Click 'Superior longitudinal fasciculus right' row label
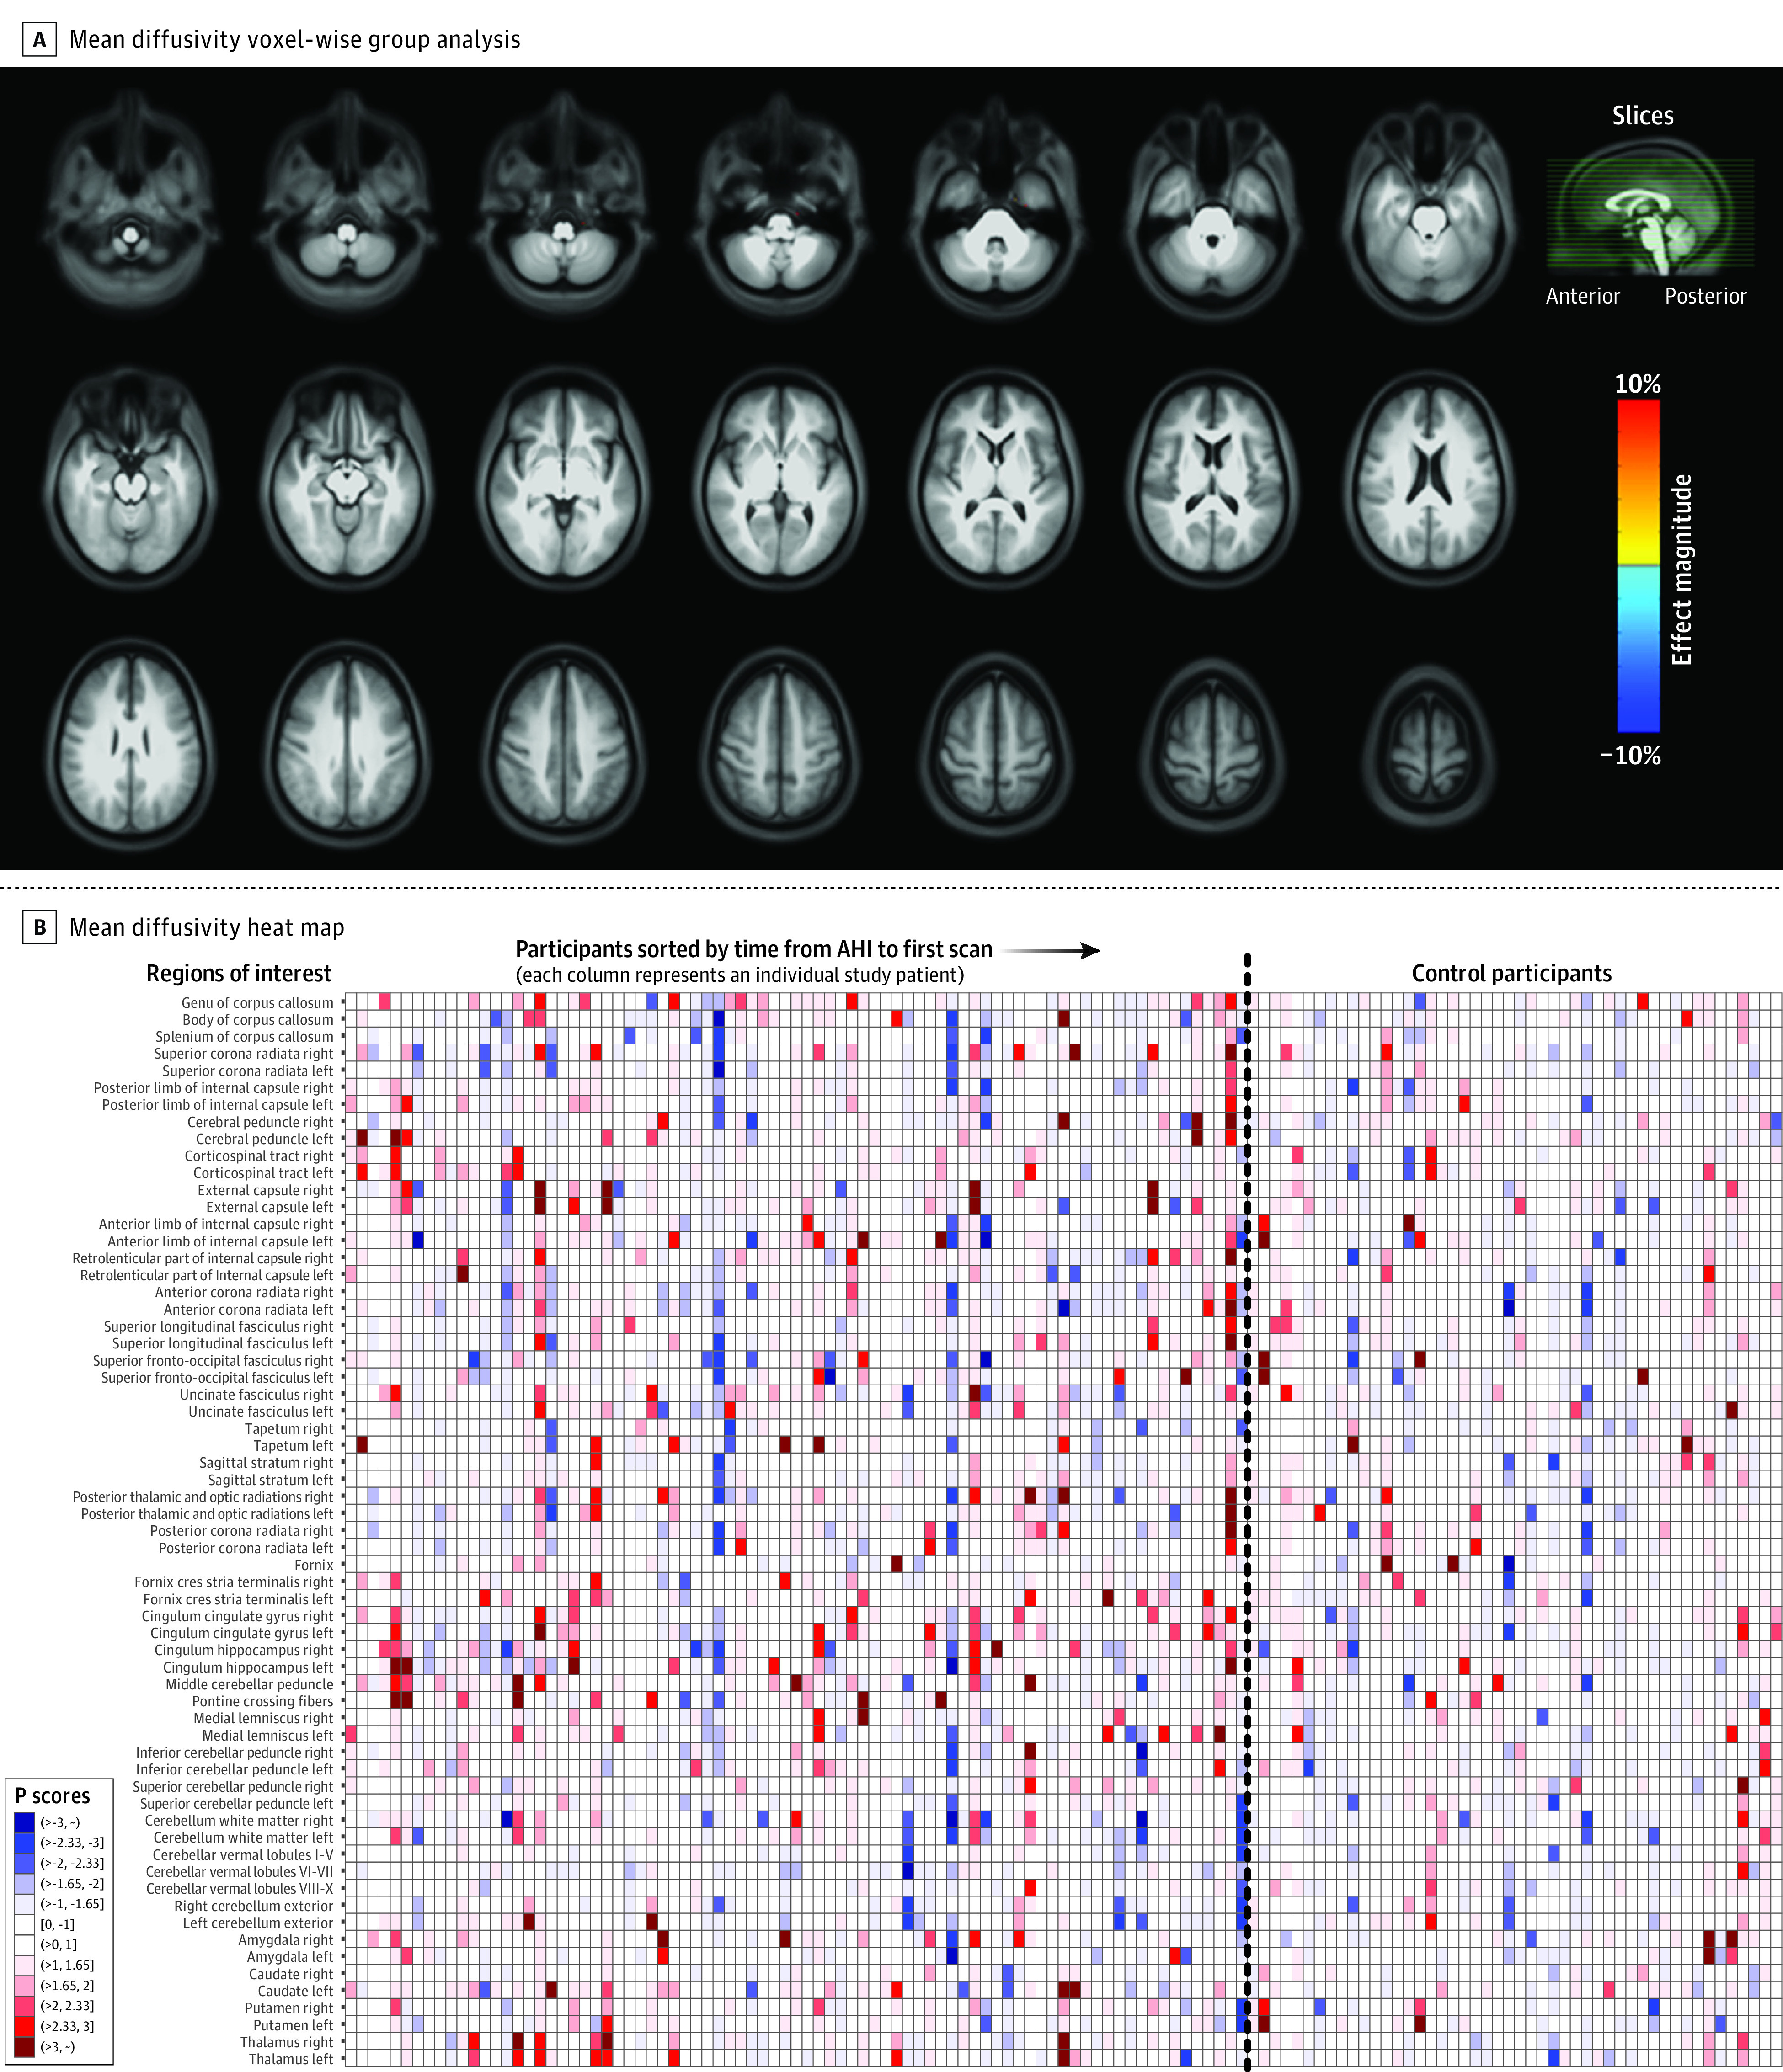This screenshot has height=2072, width=1783. point(219,1327)
